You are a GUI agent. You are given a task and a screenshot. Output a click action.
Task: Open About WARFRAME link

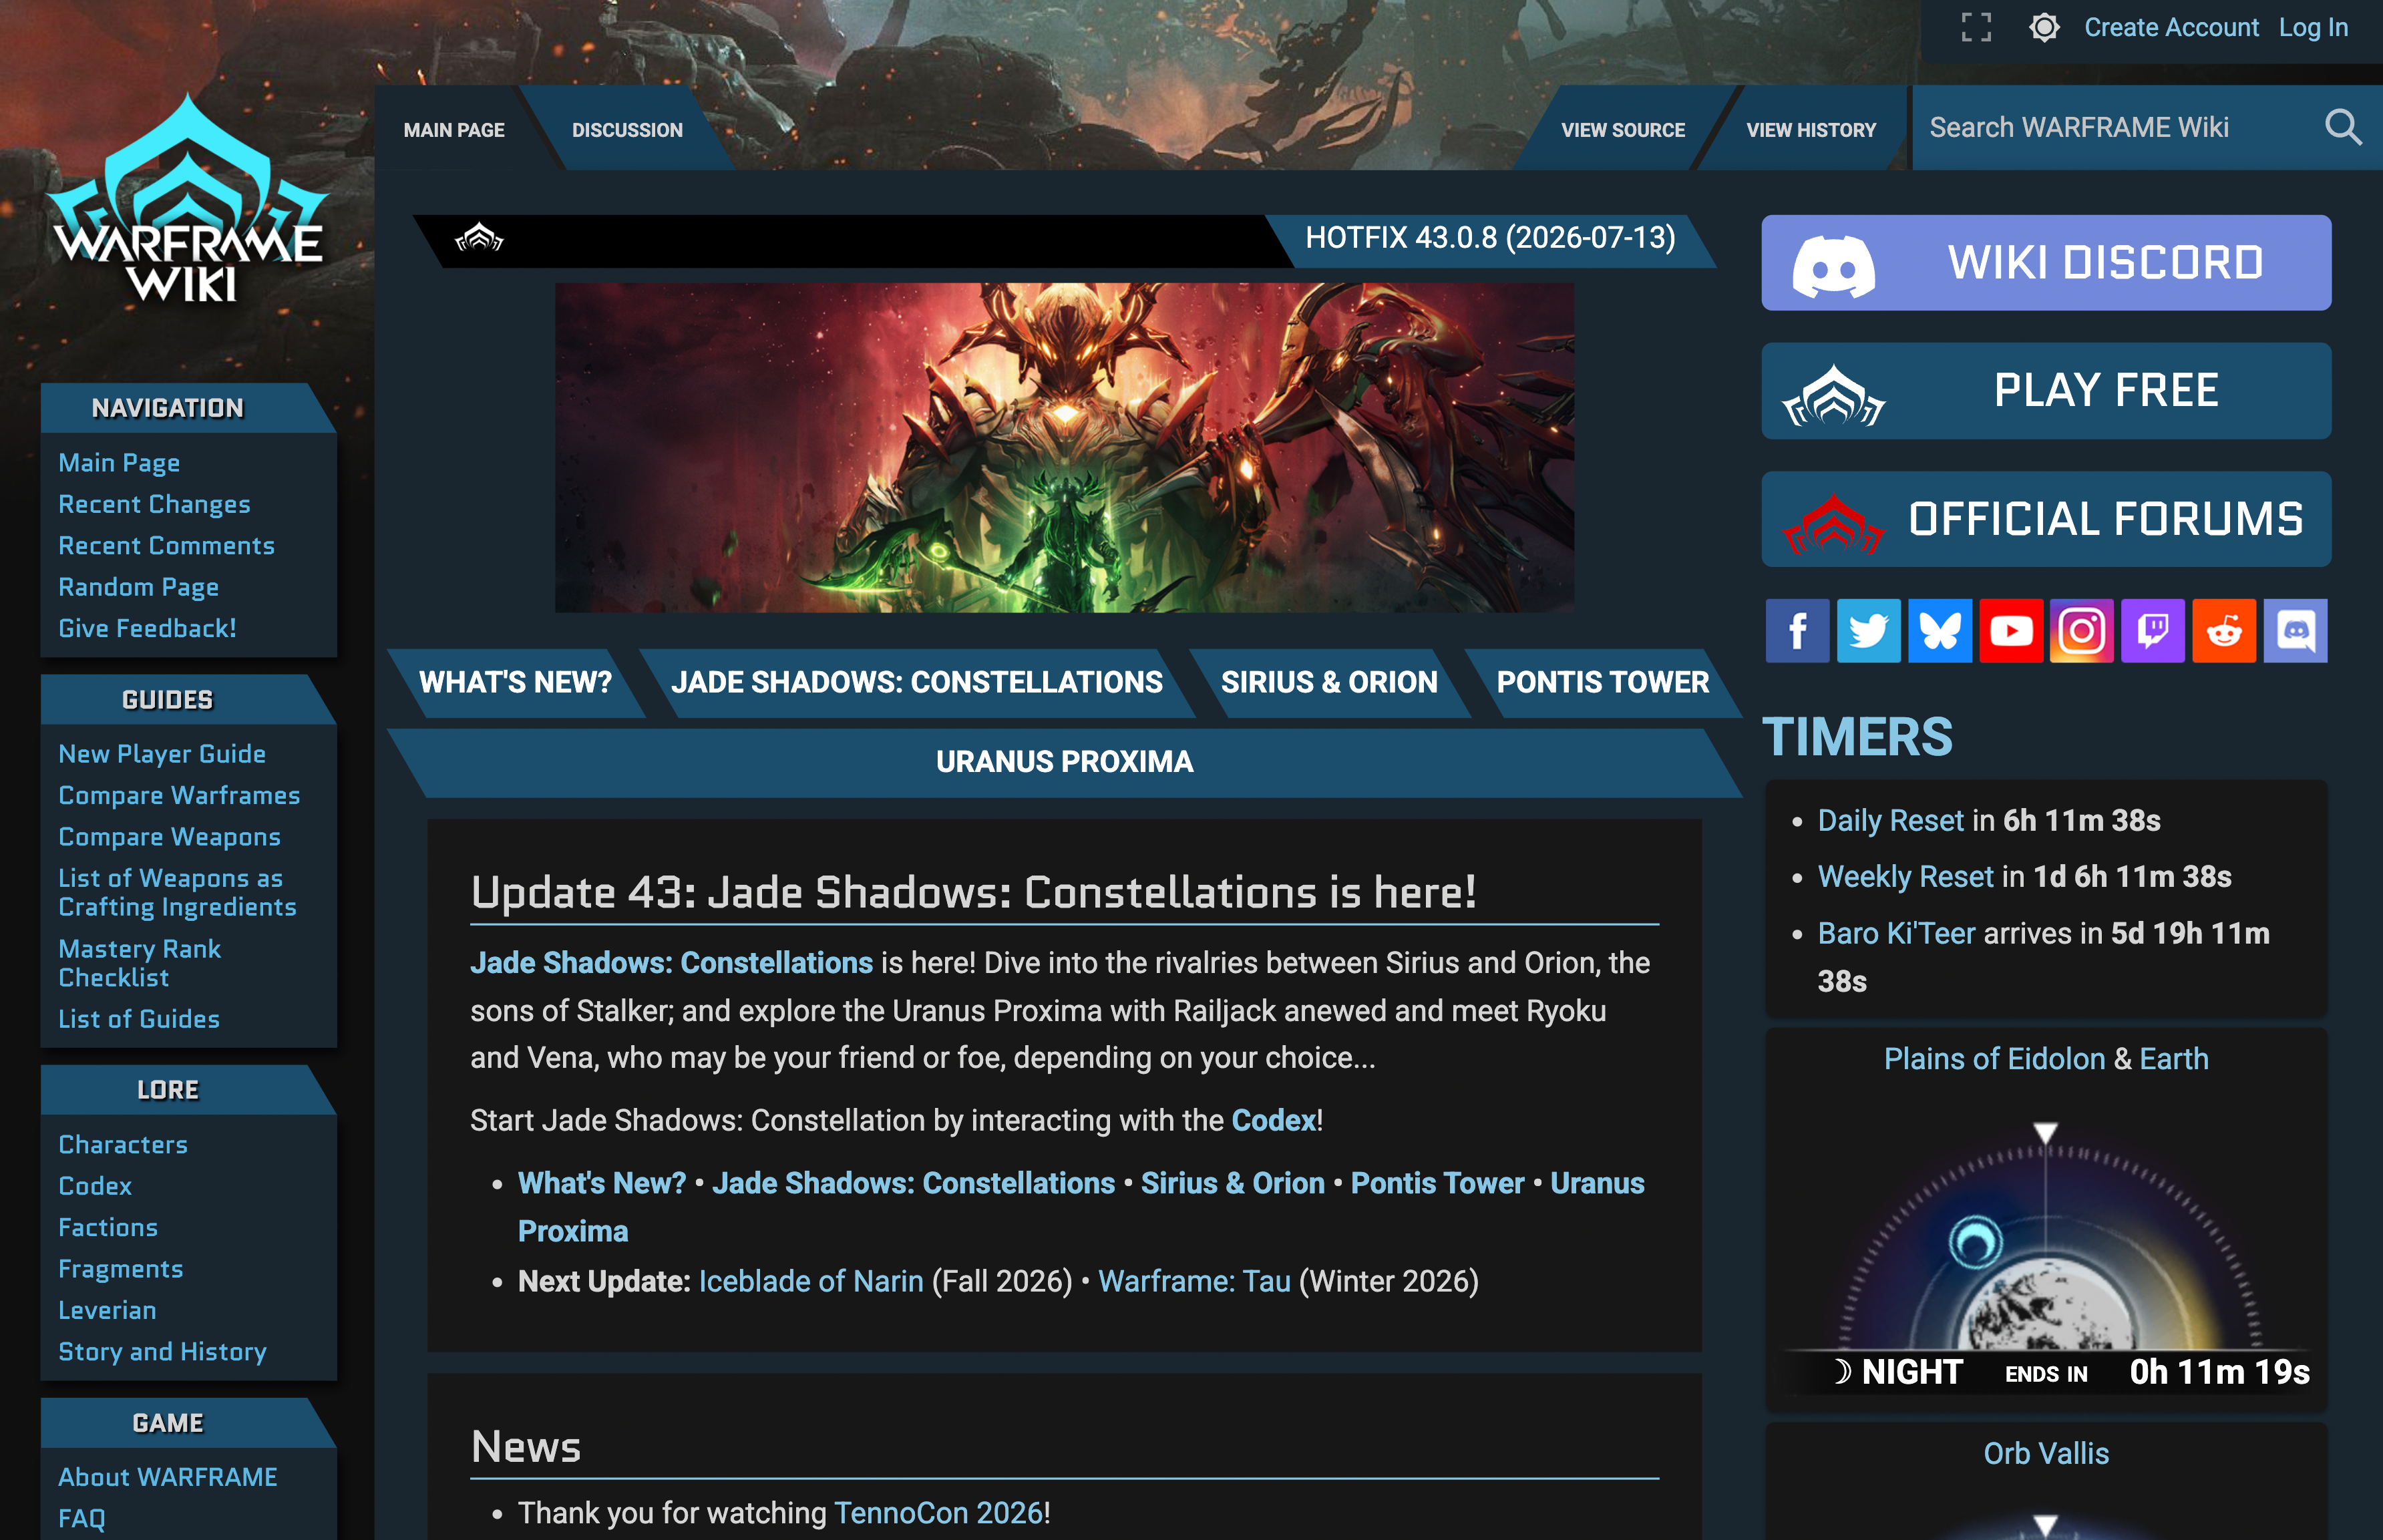click(x=168, y=1477)
